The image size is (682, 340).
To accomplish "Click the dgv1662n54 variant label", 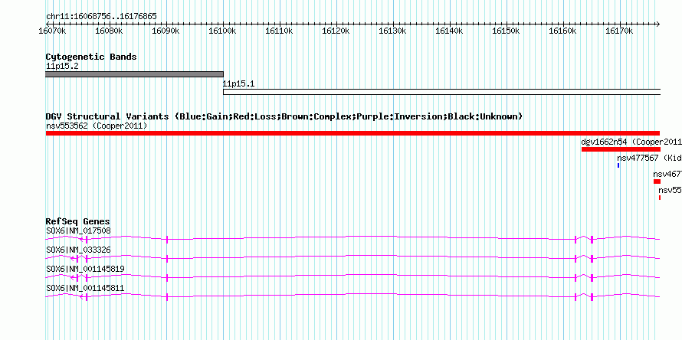I will tap(631, 142).
